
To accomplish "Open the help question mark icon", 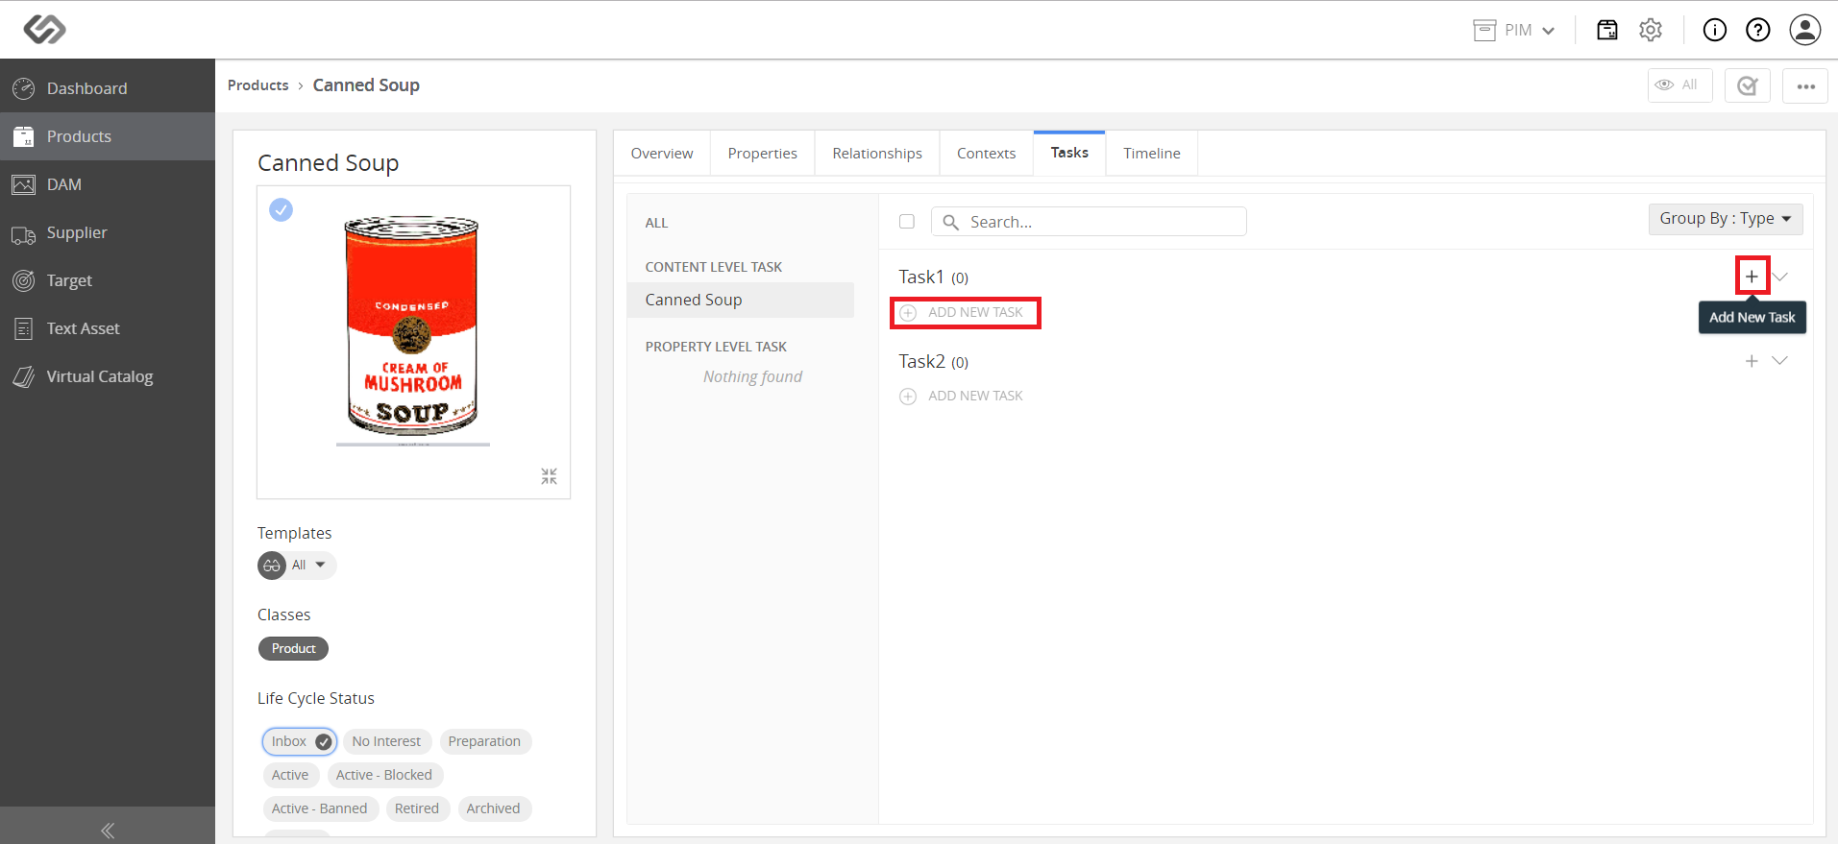I will pyautogui.click(x=1758, y=30).
